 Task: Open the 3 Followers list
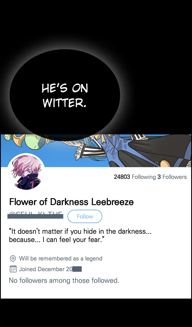(x=172, y=177)
